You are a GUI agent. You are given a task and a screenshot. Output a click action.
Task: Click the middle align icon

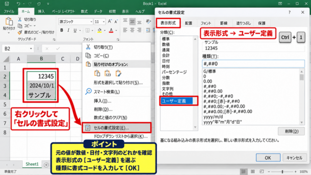[132, 21]
